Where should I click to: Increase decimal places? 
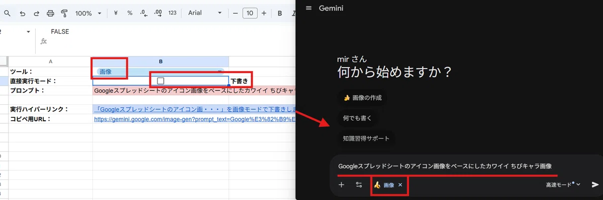tap(158, 13)
